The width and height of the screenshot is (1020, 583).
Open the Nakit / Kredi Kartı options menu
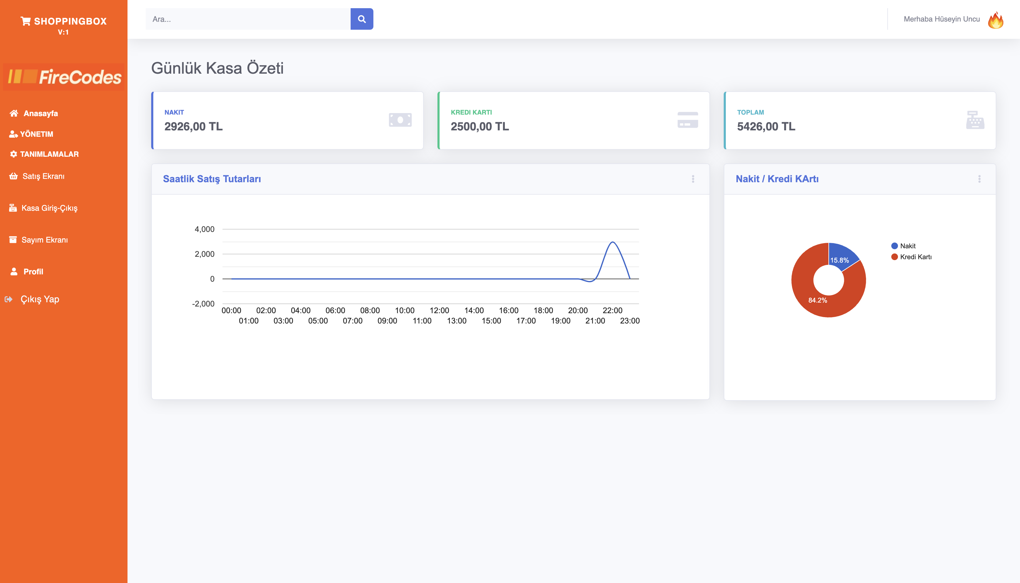pyautogui.click(x=979, y=179)
